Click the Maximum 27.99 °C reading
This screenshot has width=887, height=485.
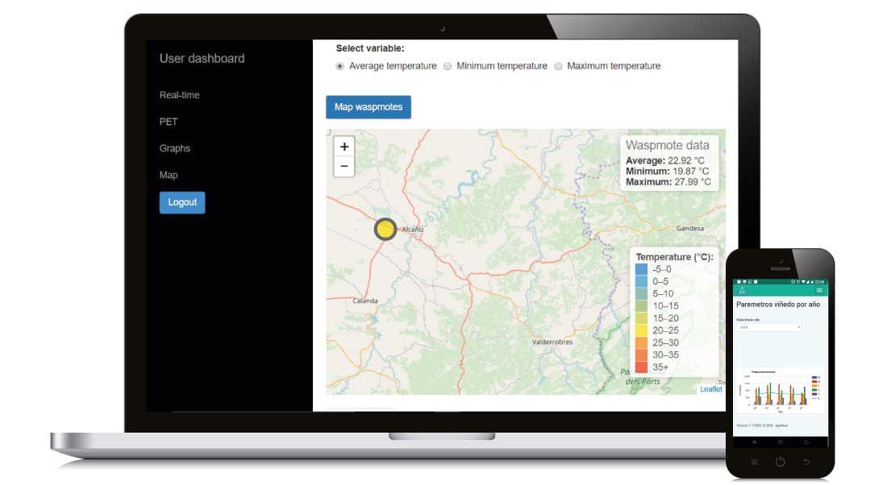(668, 182)
